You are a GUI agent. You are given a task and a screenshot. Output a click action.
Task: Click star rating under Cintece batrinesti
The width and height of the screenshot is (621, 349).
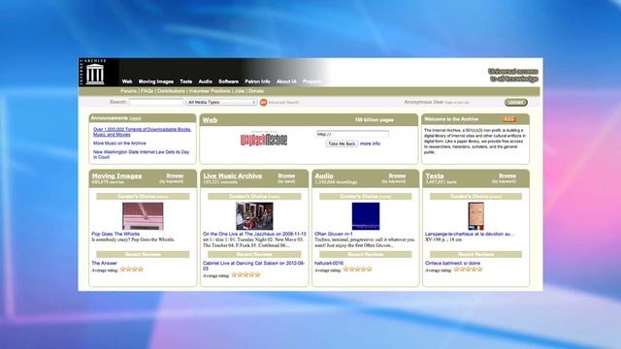(x=468, y=270)
